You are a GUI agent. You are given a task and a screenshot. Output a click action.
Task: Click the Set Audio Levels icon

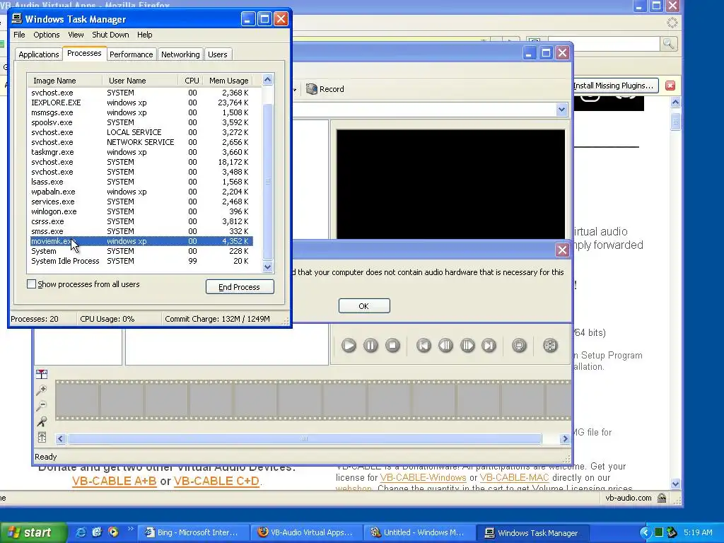(x=42, y=437)
